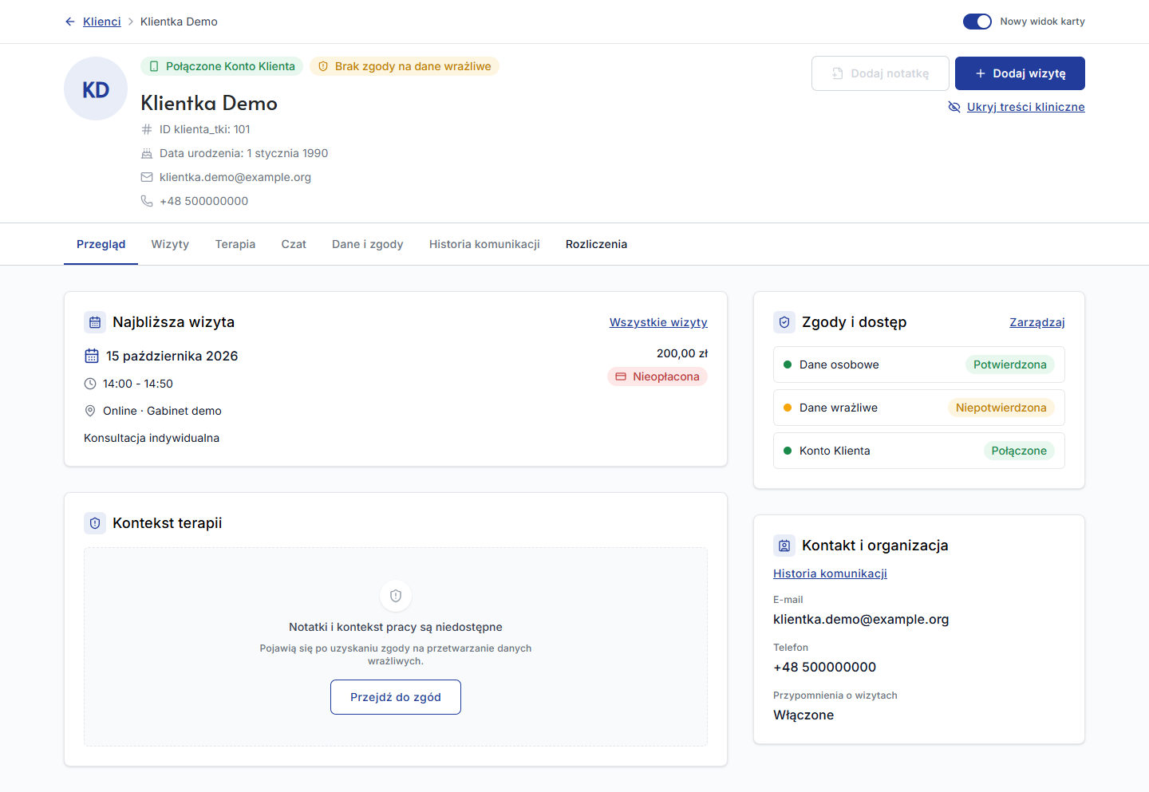The height and width of the screenshot is (792, 1149).
Task: Click the phone icon beside +48 500000000 in header
Action: click(x=147, y=201)
